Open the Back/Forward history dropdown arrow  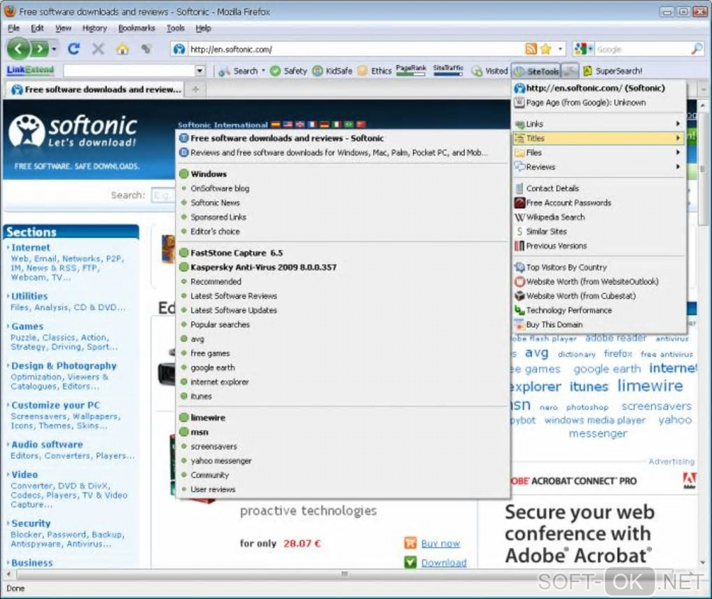pyautogui.click(x=54, y=49)
